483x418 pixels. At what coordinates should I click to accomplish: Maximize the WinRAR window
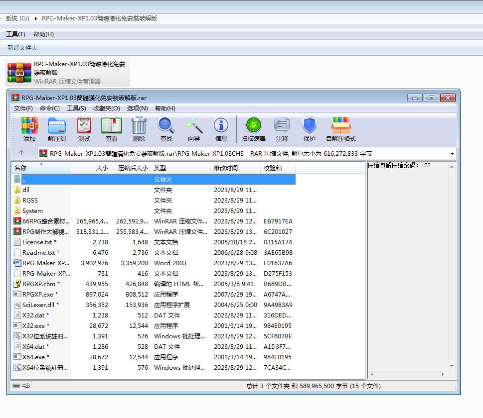point(431,98)
